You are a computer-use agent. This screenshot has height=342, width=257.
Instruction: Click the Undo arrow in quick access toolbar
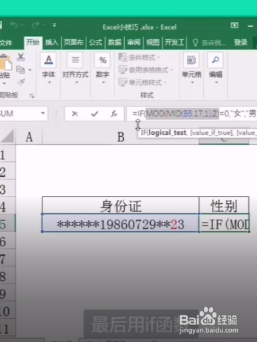coord(14,25)
